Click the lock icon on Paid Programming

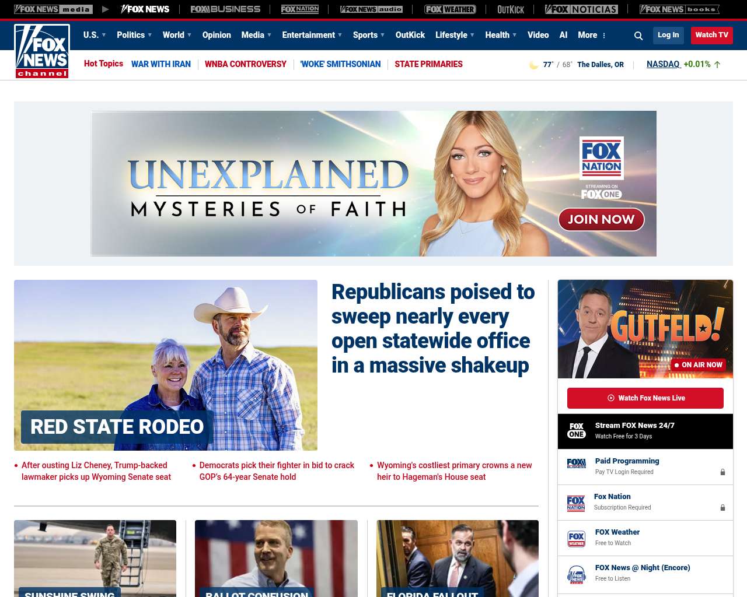click(x=722, y=472)
